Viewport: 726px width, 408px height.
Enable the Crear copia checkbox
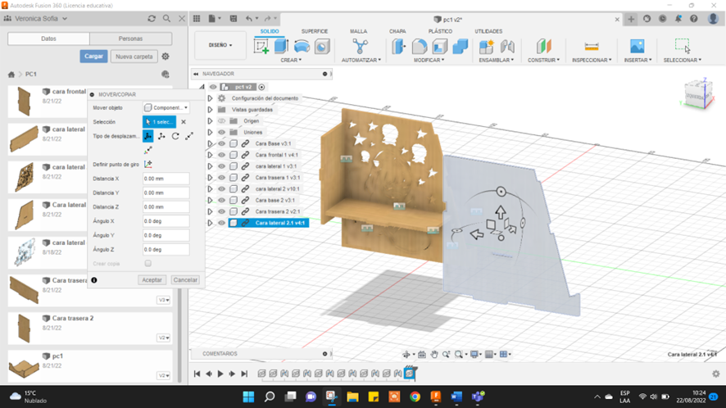(x=147, y=264)
